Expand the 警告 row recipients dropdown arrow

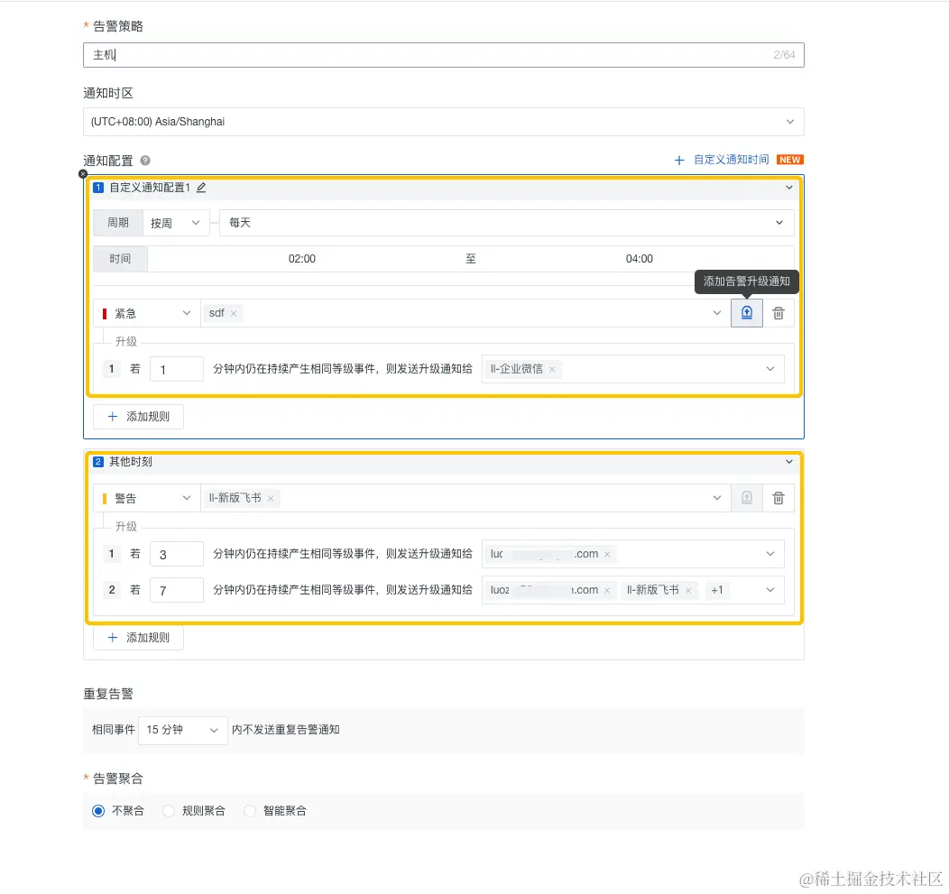(716, 498)
